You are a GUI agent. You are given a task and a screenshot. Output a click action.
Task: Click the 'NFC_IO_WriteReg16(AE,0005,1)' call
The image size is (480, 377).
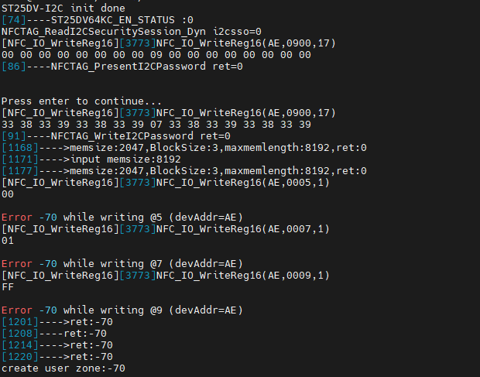[243, 183]
